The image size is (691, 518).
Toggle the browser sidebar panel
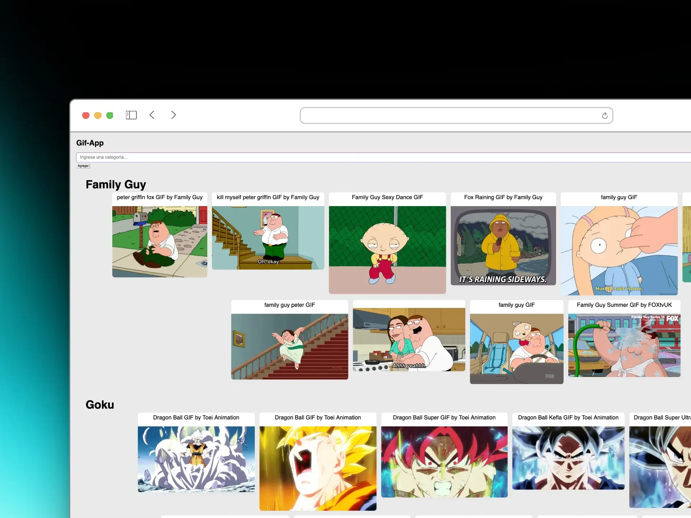click(x=131, y=115)
